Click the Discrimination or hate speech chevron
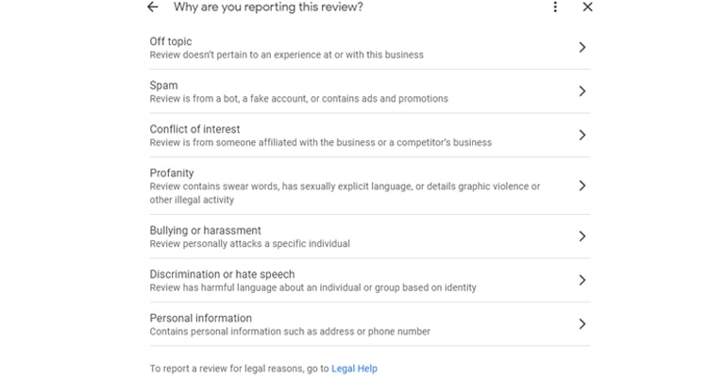Image resolution: width=708 pixels, height=377 pixels. 582,280
